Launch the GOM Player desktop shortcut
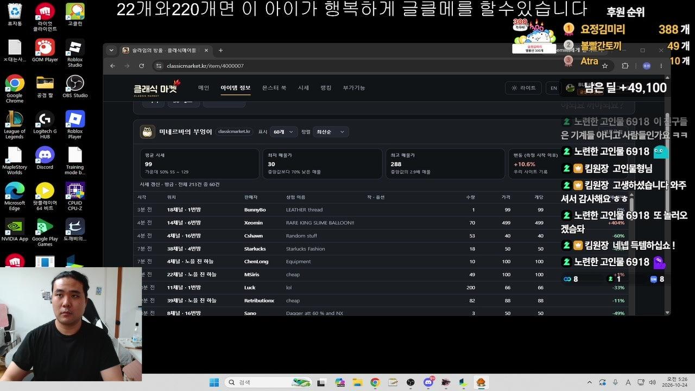This screenshot has width=695, height=391. (x=45, y=51)
